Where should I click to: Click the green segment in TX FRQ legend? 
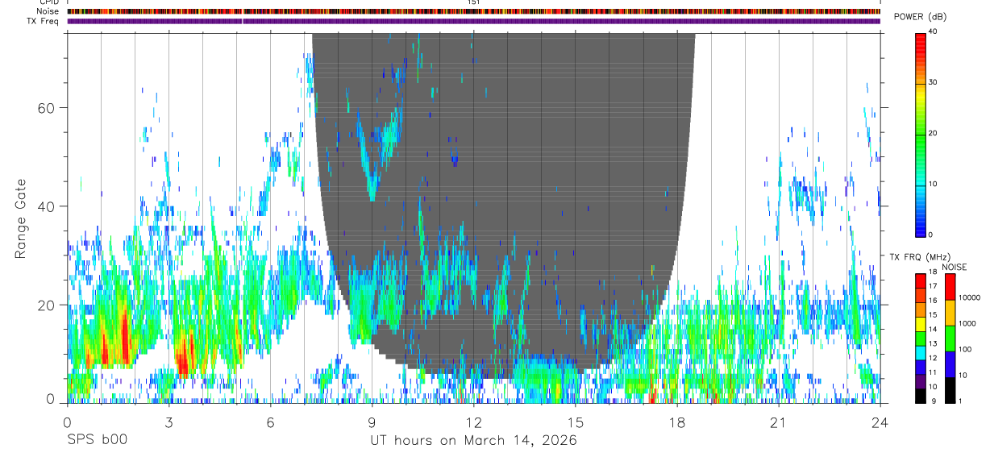(x=921, y=339)
